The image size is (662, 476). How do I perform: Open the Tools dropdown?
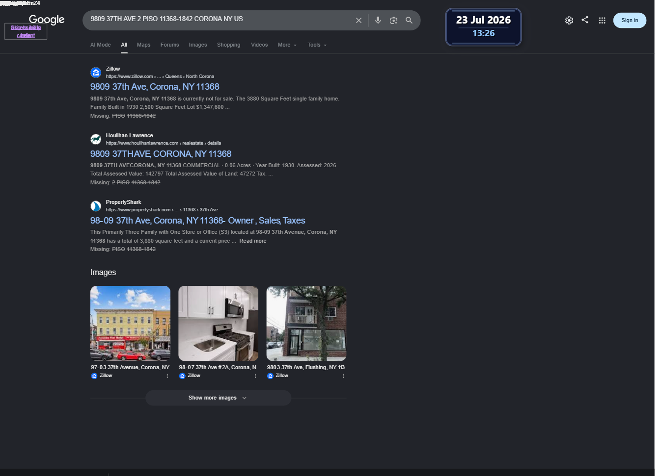coord(317,45)
